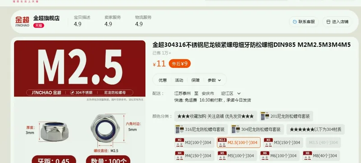The height and width of the screenshot is (163, 361).
Task: Select the 304尼龙防松螺母套装 option
Action: [x=257, y=130]
